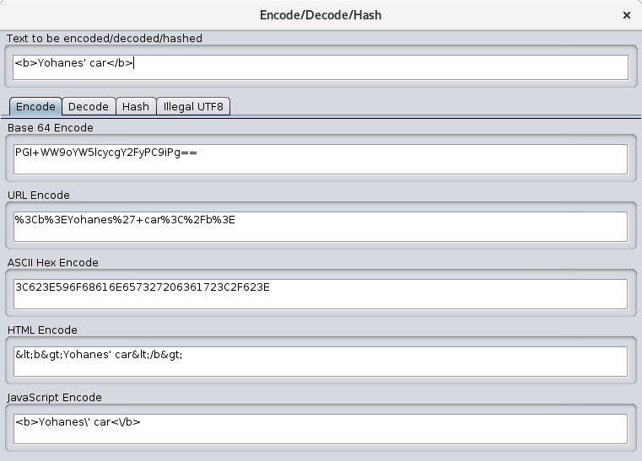
Task: Click the 'Base 64 Encode' label
Action: pyautogui.click(x=51, y=127)
